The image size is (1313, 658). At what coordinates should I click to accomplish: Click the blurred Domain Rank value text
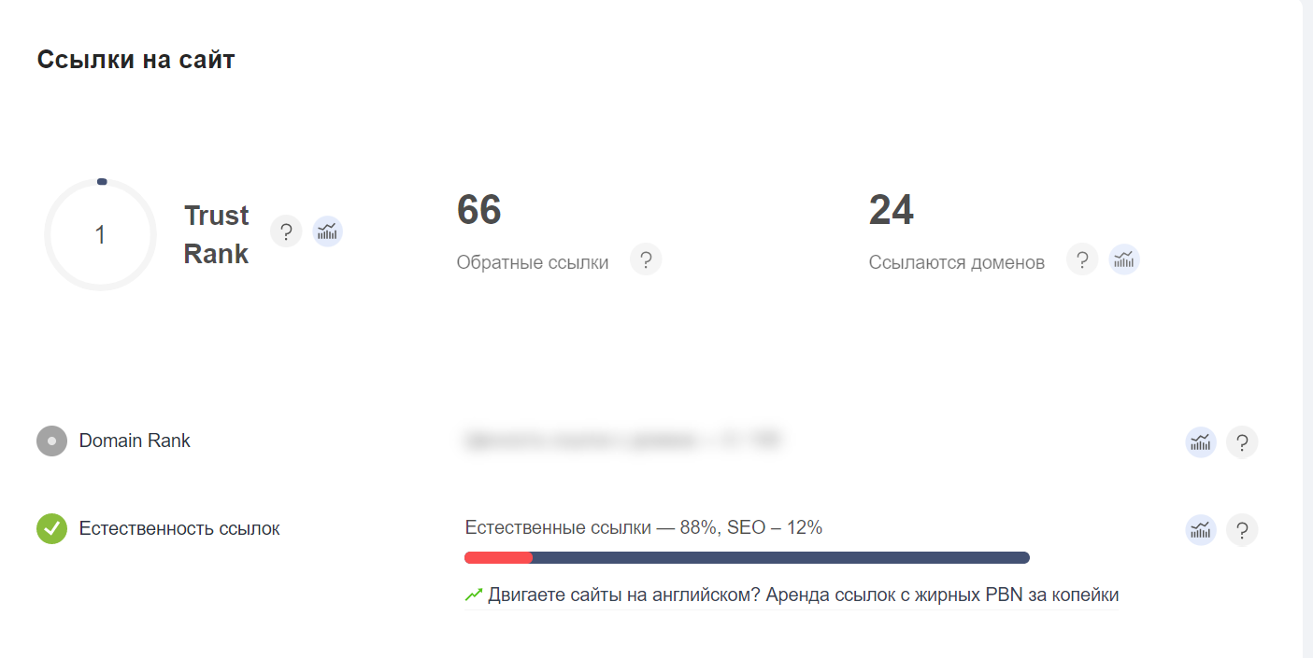(x=622, y=440)
